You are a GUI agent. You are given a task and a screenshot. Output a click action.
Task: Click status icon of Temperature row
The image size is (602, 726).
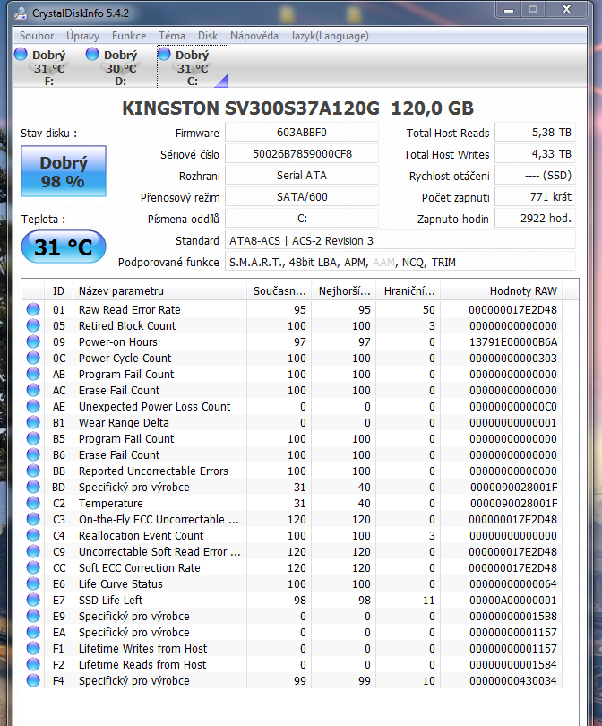33,503
